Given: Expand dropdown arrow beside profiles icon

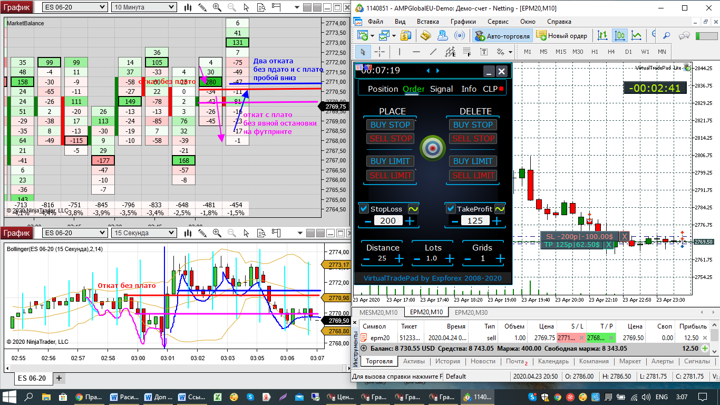Looking at the screenshot, I should (394, 36).
